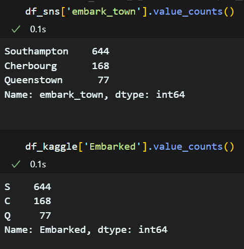The height and width of the screenshot is (249, 244).
Task: Click the 644 count beside S
Action: [42, 187]
